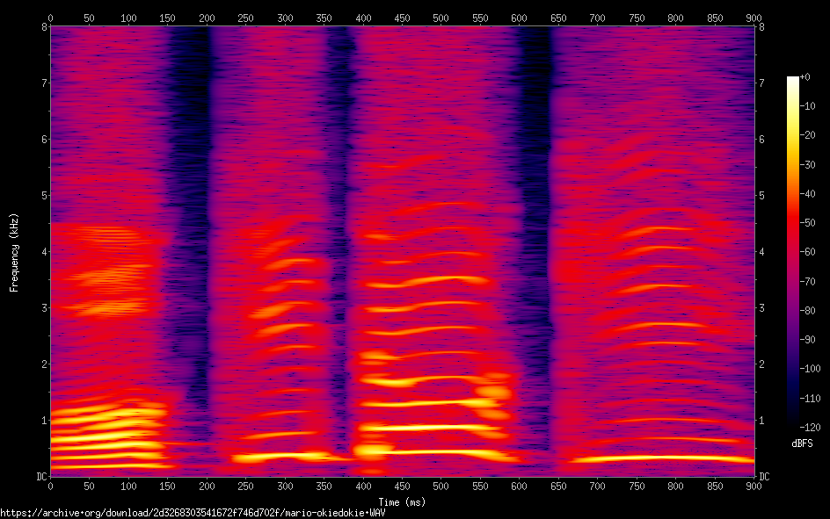Select the 4 kHz label on the left axis
The width and height of the screenshot is (830, 519).
tap(43, 252)
